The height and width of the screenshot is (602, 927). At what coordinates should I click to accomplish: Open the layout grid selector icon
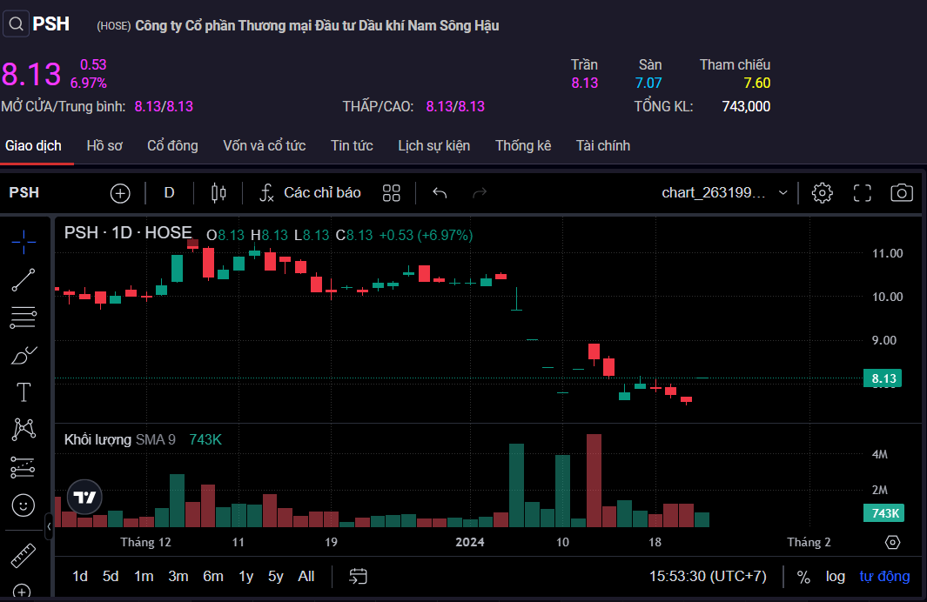pos(392,193)
